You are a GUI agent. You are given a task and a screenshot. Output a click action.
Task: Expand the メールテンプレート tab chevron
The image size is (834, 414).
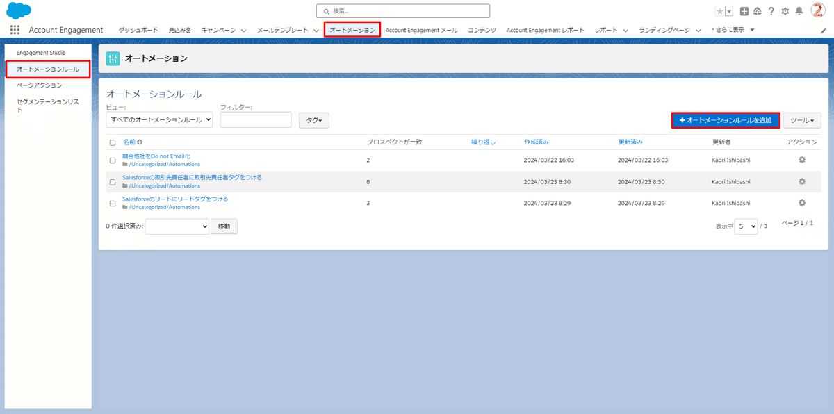tap(316, 31)
